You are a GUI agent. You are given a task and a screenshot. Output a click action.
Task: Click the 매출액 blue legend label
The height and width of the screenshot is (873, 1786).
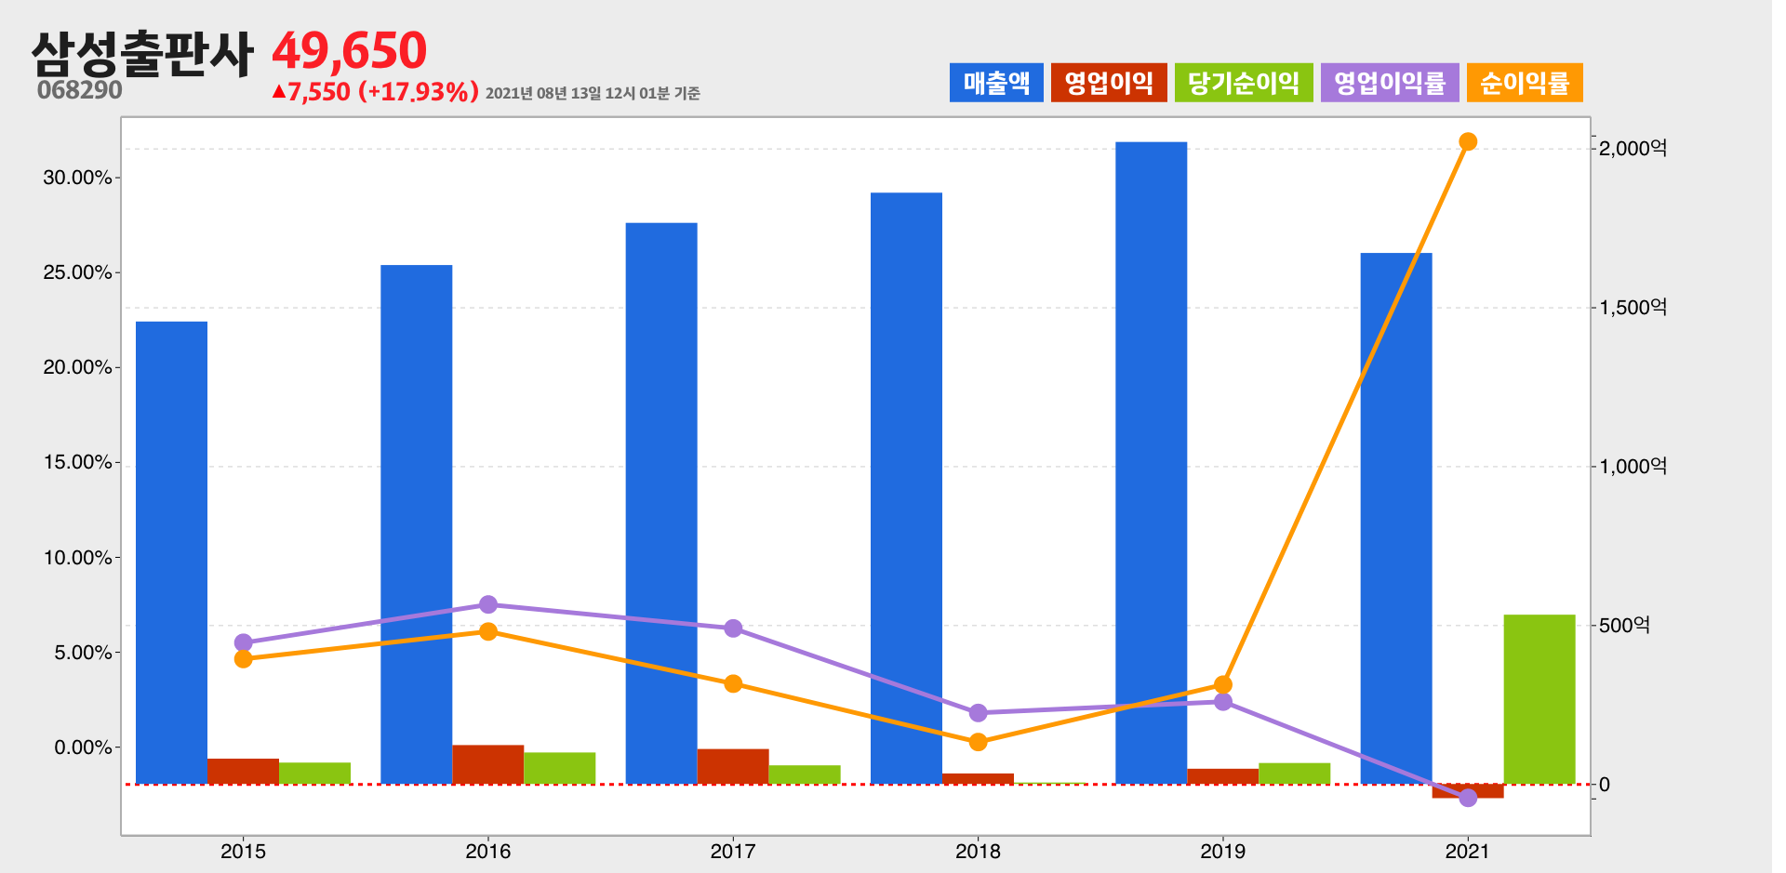pos(996,83)
